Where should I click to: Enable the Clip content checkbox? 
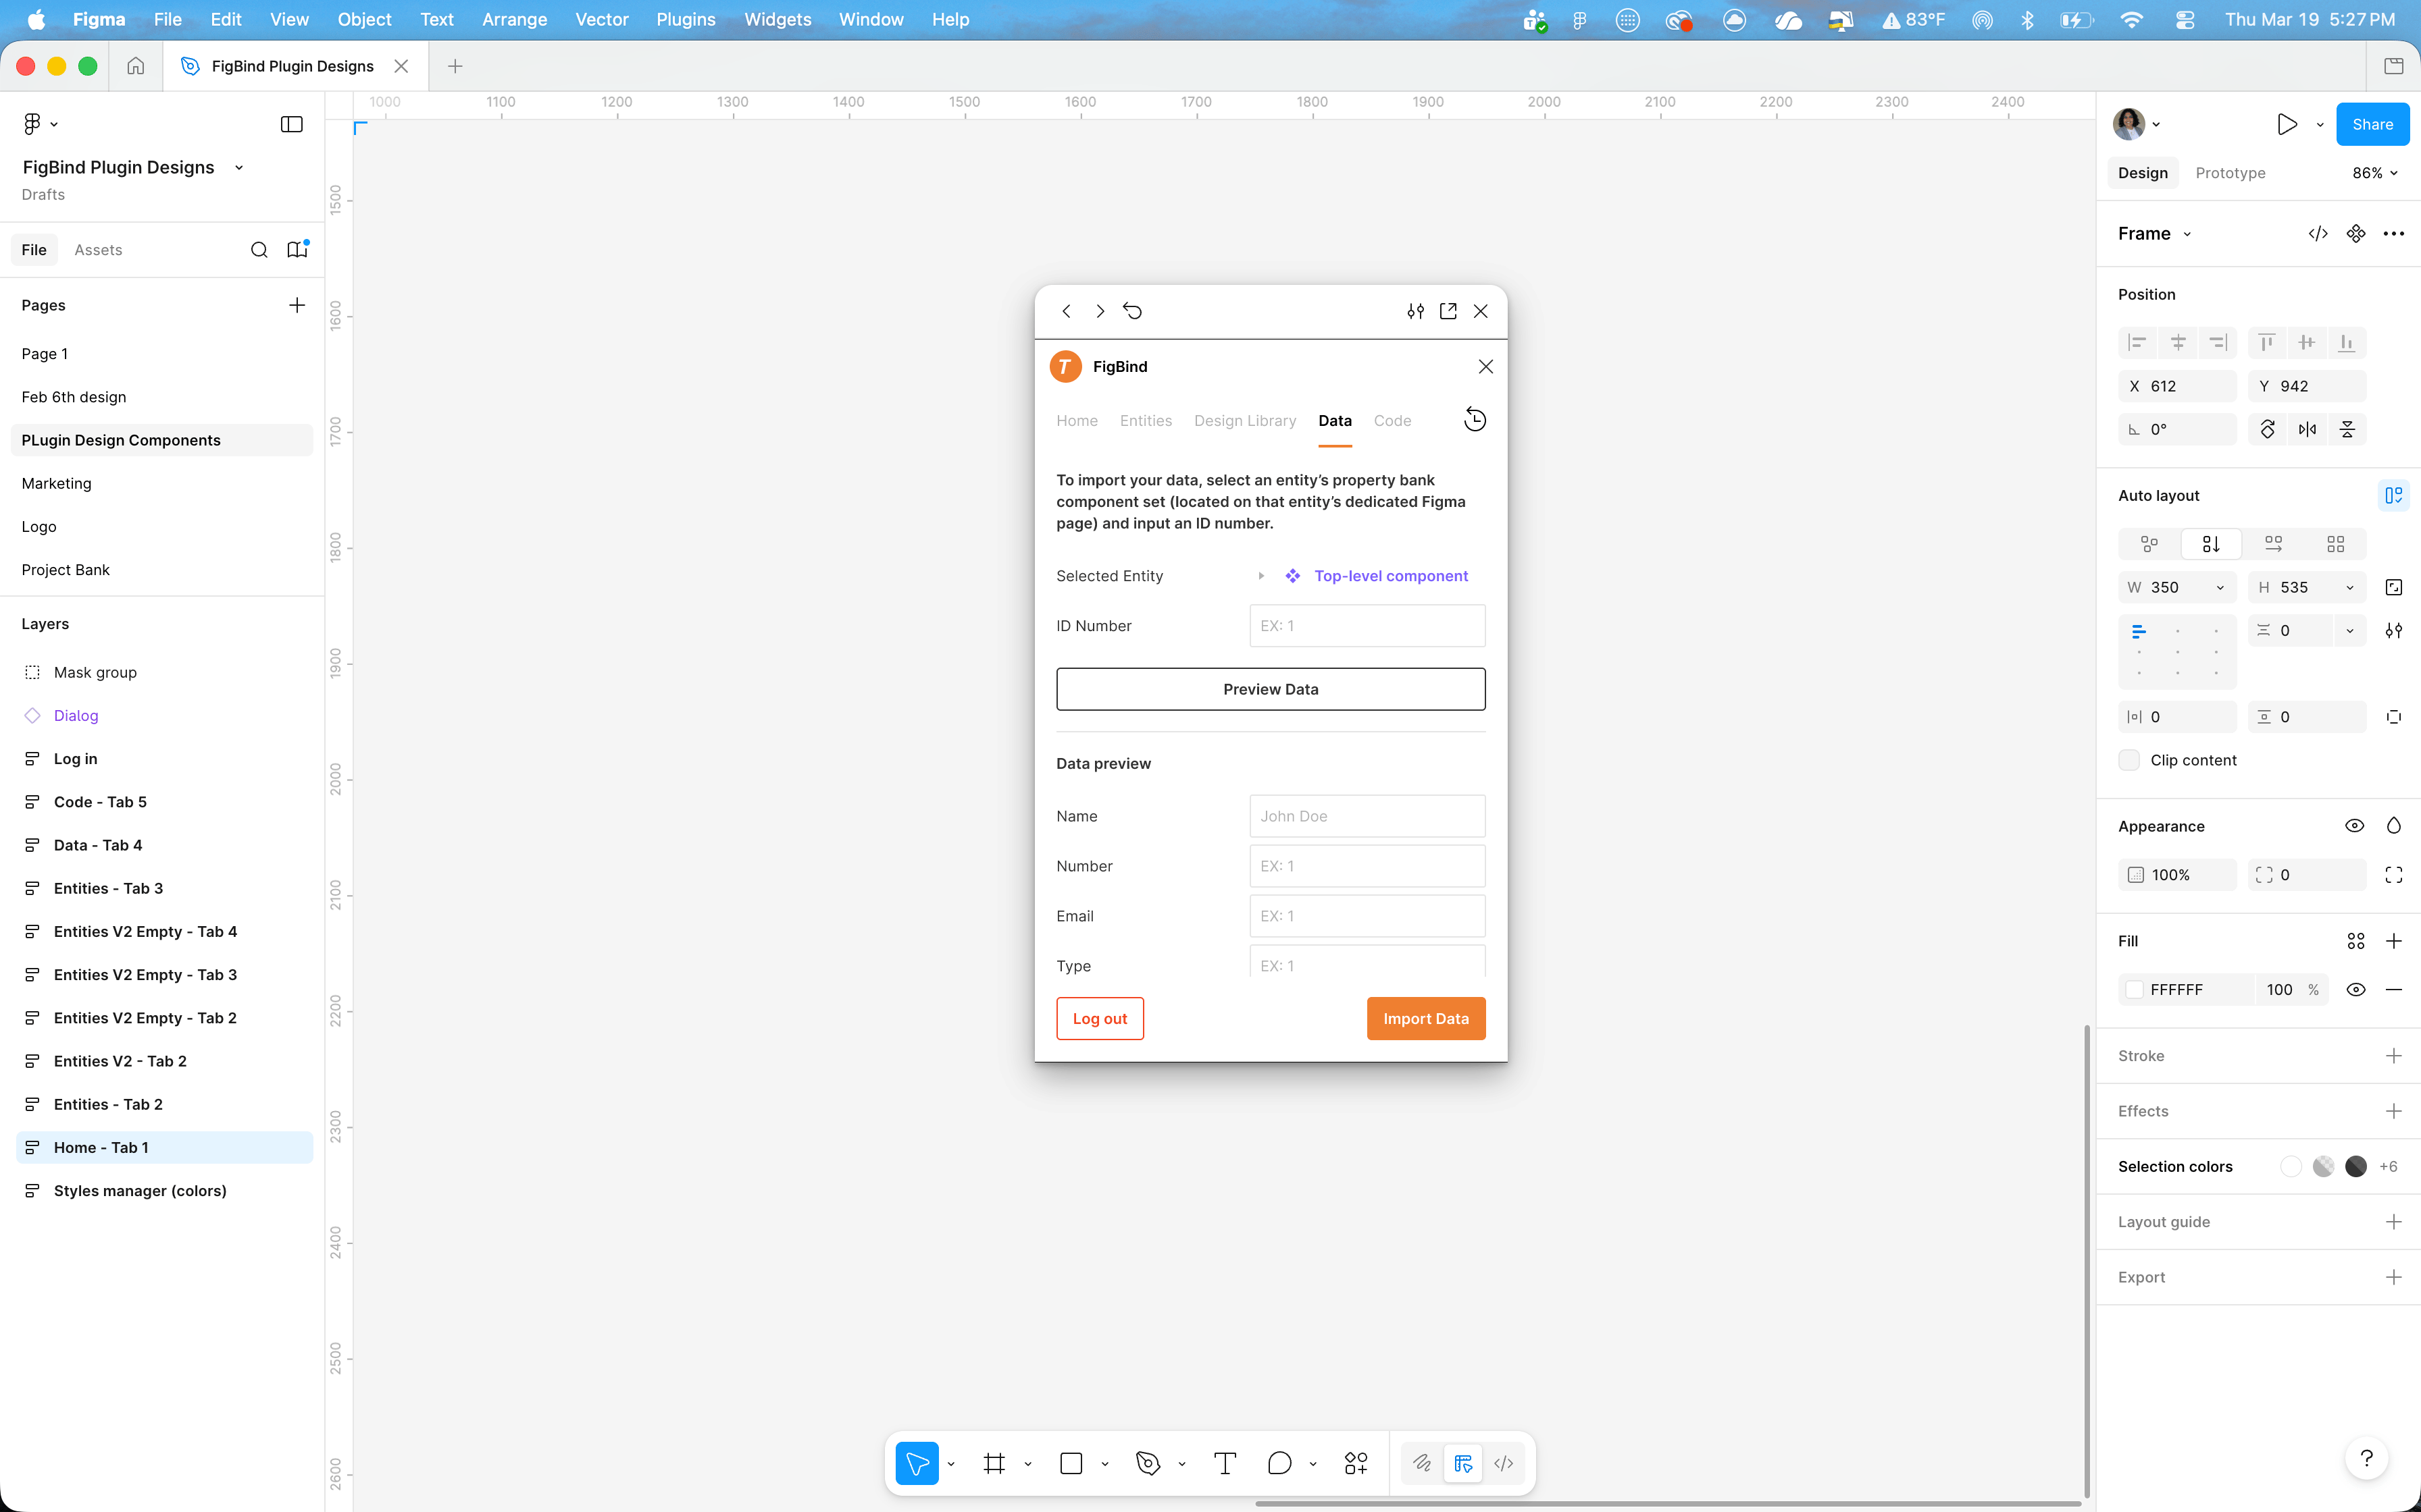coord(2129,760)
